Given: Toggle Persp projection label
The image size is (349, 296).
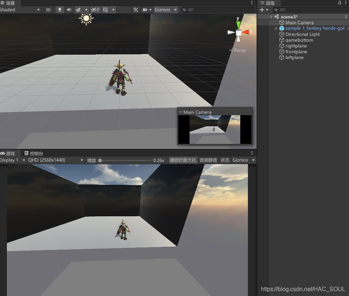Looking at the screenshot, I should pyautogui.click(x=238, y=50).
